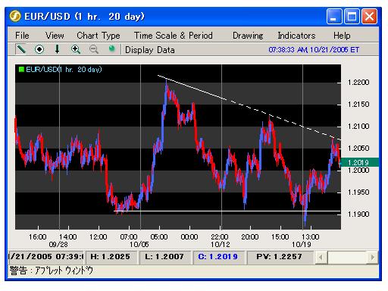This screenshot has height=291, width=388.
Task: Zoom out with the magnifier minus icon
Action: pos(94,49)
